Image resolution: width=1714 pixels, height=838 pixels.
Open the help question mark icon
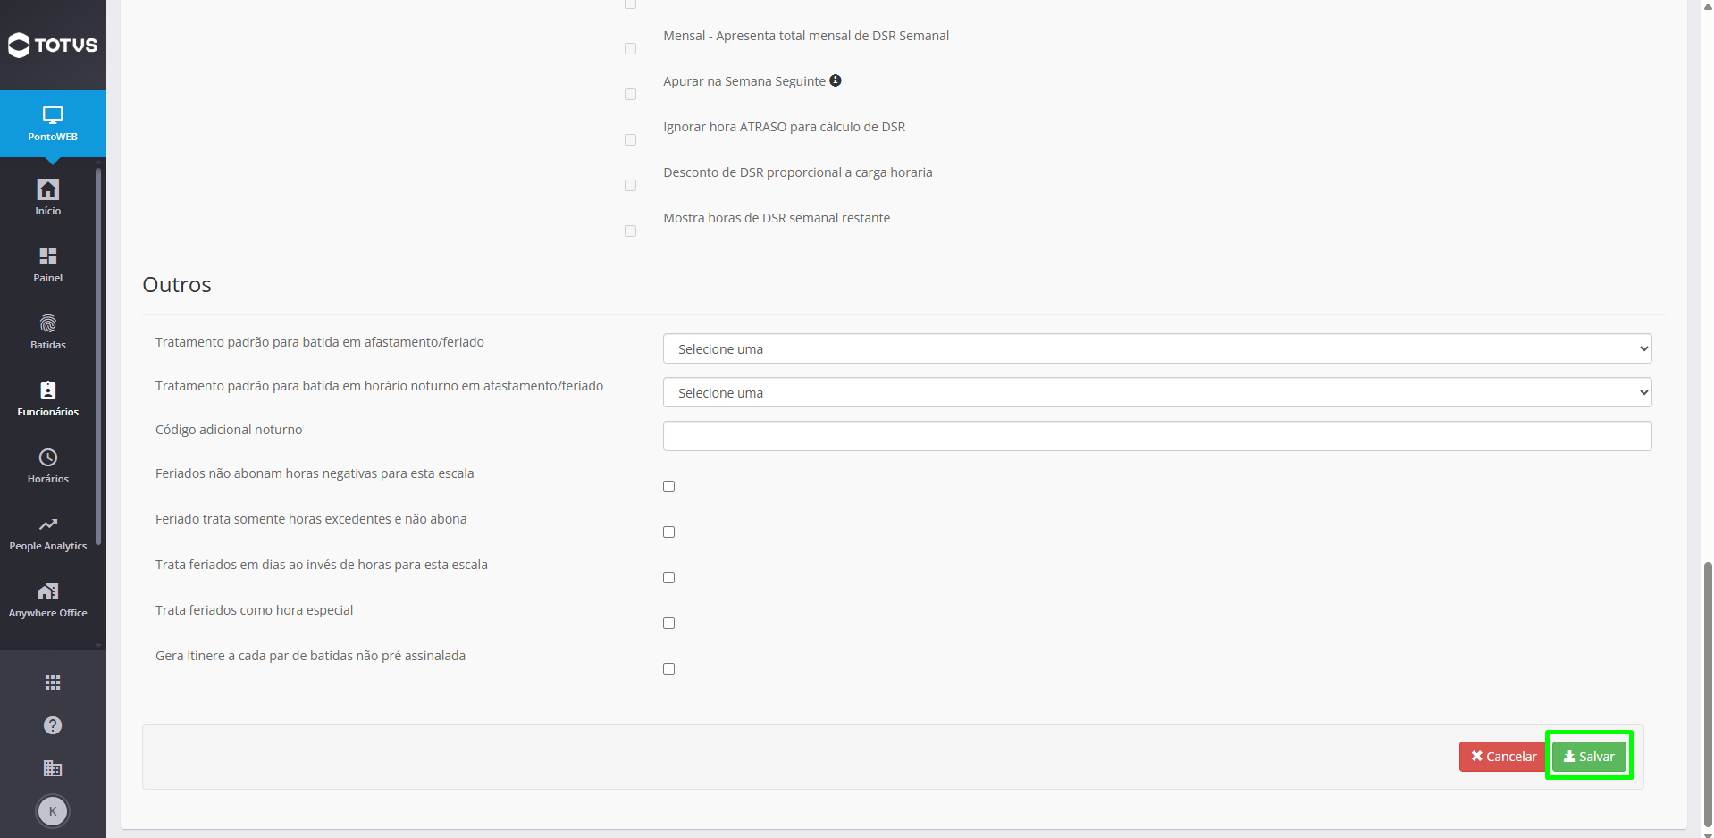click(x=53, y=725)
